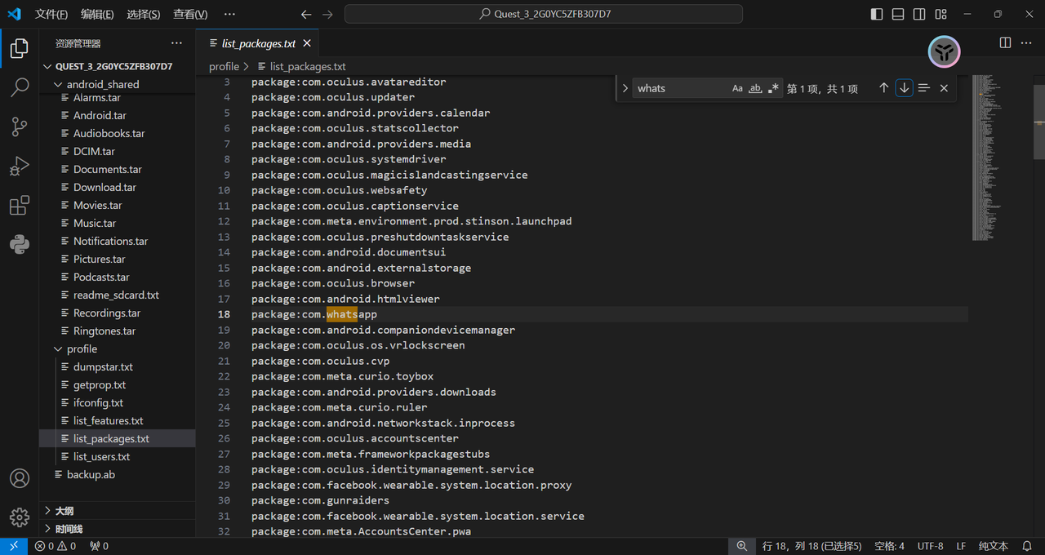Split the editor to the right
The height and width of the screenshot is (555, 1045).
1005,42
